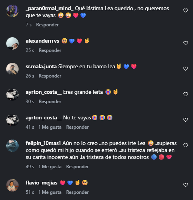The height and width of the screenshot is (200, 193).
Task: Like felipin_10mas1's long comment
Action: point(186,145)
